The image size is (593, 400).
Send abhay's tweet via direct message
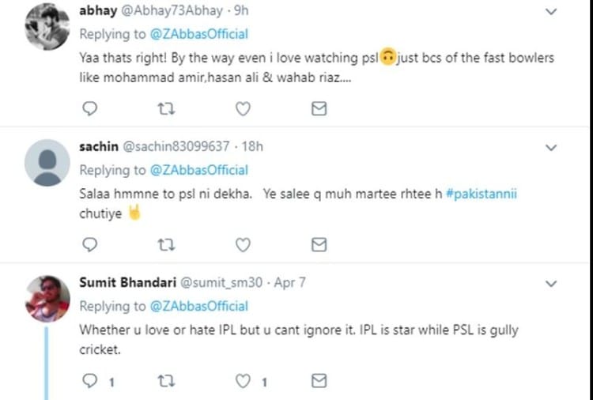(x=319, y=108)
